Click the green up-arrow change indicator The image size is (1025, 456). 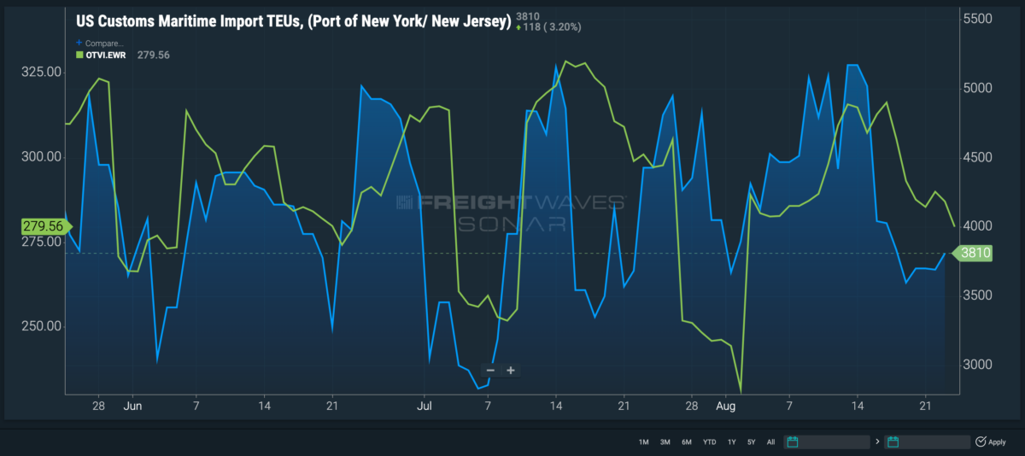pyautogui.click(x=518, y=27)
